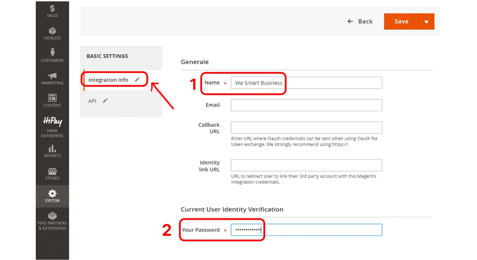Open the Content layout icon
This screenshot has height=260, width=477.
click(52, 98)
